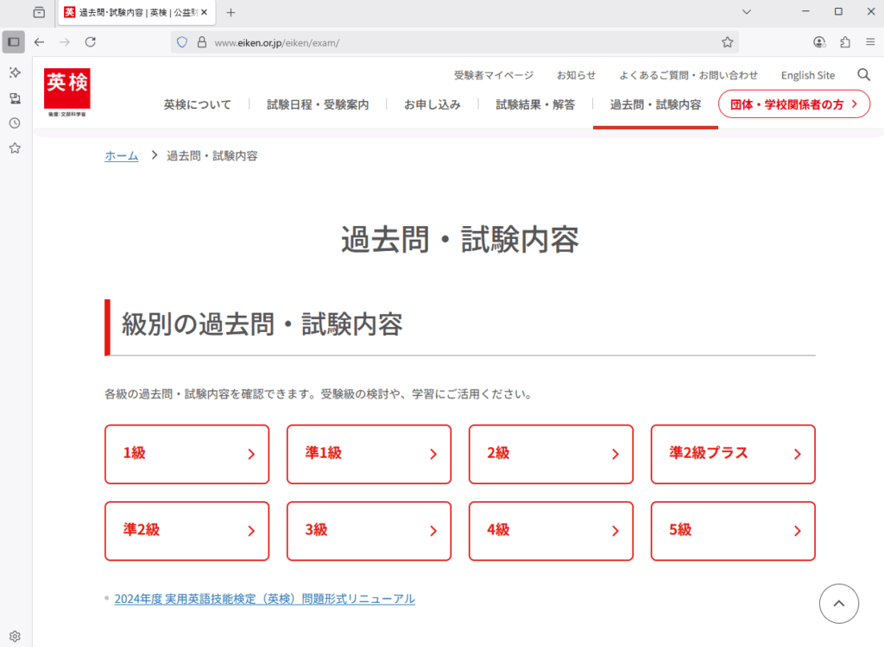The image size is (884, 647).
Task: Open sidebar settings gear icon
Action: click(x=16, y=637)
